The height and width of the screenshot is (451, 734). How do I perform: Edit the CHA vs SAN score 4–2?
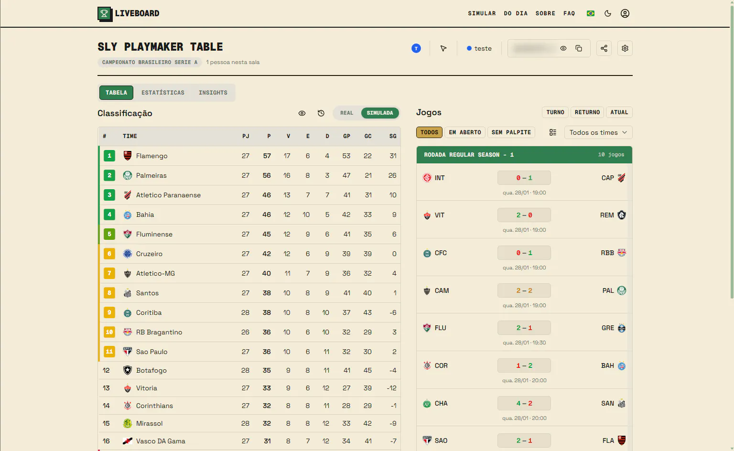[x=524, y=403]
